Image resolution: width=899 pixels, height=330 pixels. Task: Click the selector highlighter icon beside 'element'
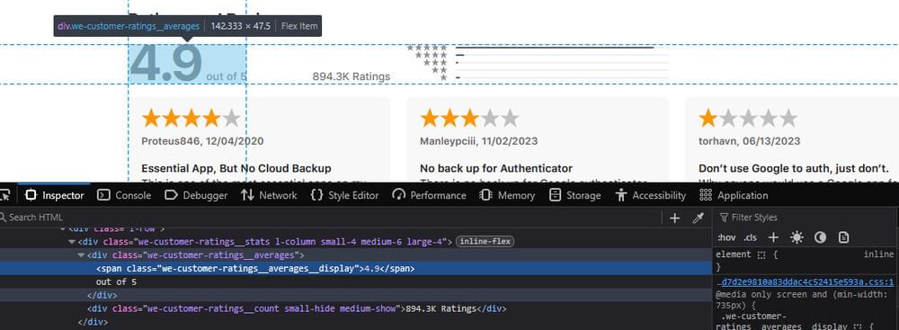click(761, 254)
